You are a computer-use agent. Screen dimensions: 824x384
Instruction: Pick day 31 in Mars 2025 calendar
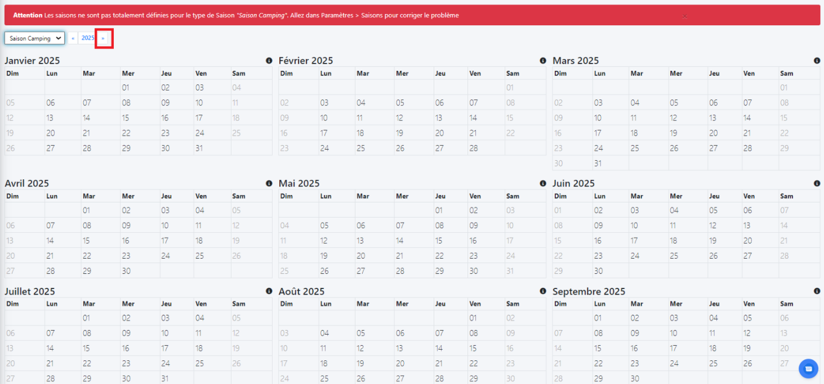[598, 164]
